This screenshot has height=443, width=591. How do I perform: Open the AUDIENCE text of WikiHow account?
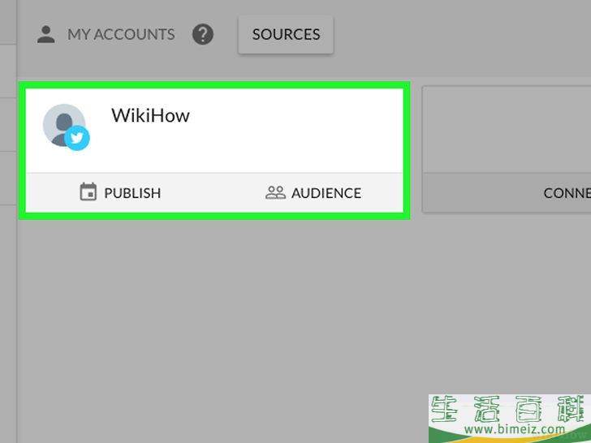click(326, 193)
